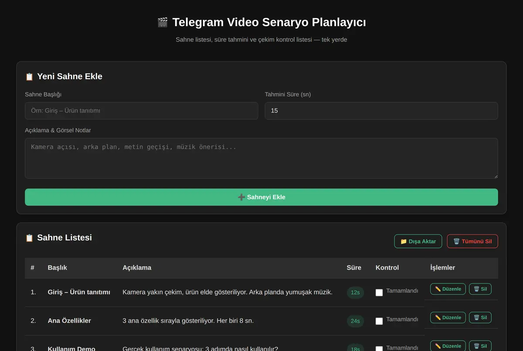Click the Süre column header

354,268
